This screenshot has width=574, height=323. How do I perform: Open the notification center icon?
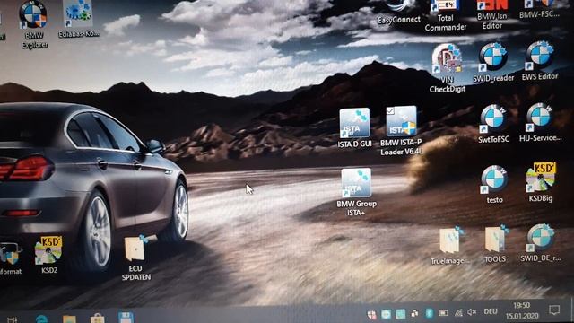point(554,310)
